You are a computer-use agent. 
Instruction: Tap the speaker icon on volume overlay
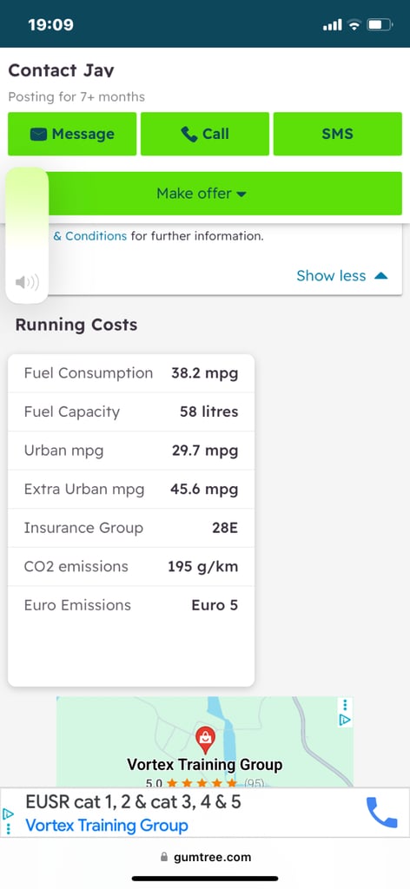[27, 282]
